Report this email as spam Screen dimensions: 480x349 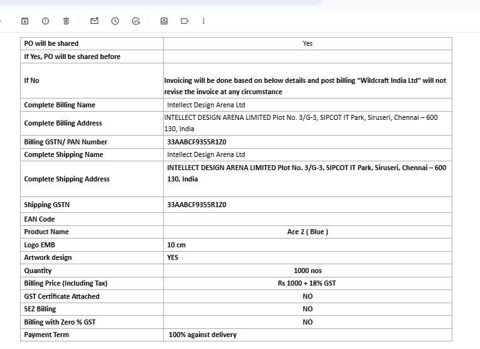[45, 21]
